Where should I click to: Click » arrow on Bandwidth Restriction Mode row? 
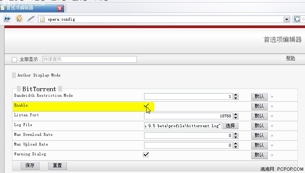(272, 96)
